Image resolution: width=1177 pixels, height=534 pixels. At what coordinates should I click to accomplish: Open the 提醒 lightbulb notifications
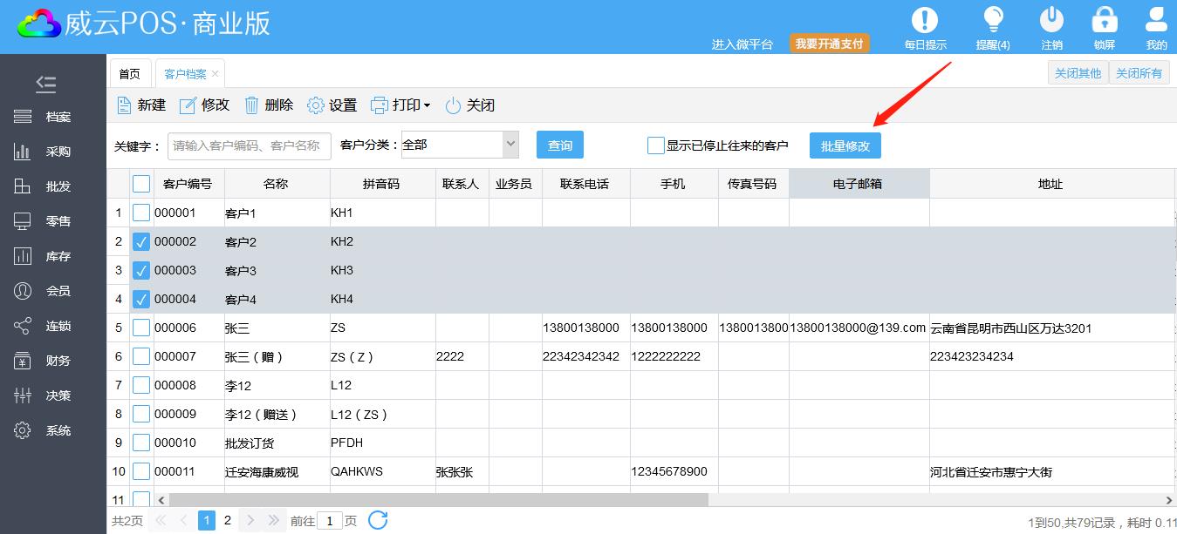tap(993, 20)
